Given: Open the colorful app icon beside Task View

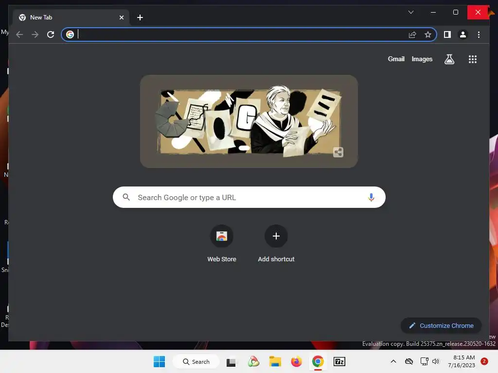Looking at the screenshot, I should pyautogui.click(x=253, y=361).
